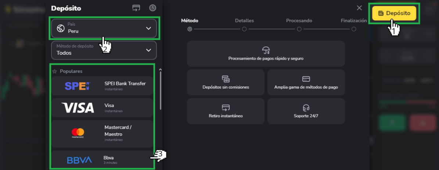The width and height of the screenshot is (439, 170).
Task: Click the Retiro instantáneo card
Action: pyautogui.click(x=226, y=111)
